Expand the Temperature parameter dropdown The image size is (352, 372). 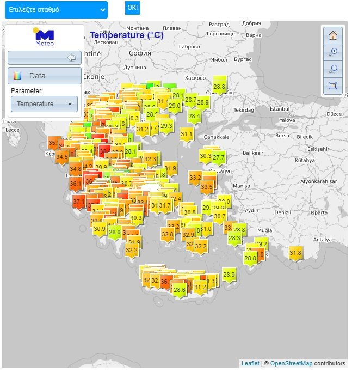pos(44,104)
